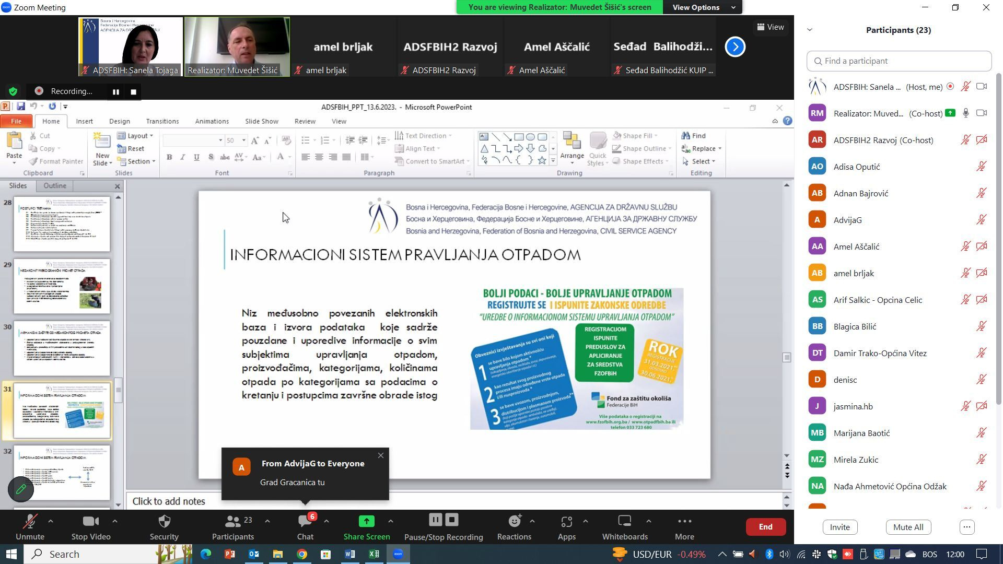This screenshot has height=564, width=1003.
Task: Open the File tab in PowerPoint
Action: tap(16, 121)
